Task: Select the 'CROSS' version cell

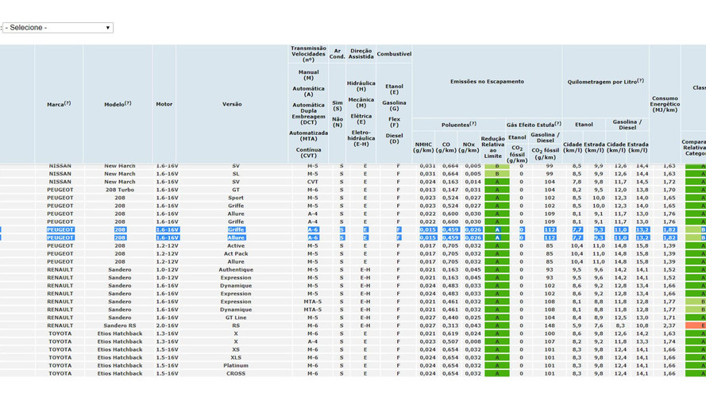Action: 236,374
